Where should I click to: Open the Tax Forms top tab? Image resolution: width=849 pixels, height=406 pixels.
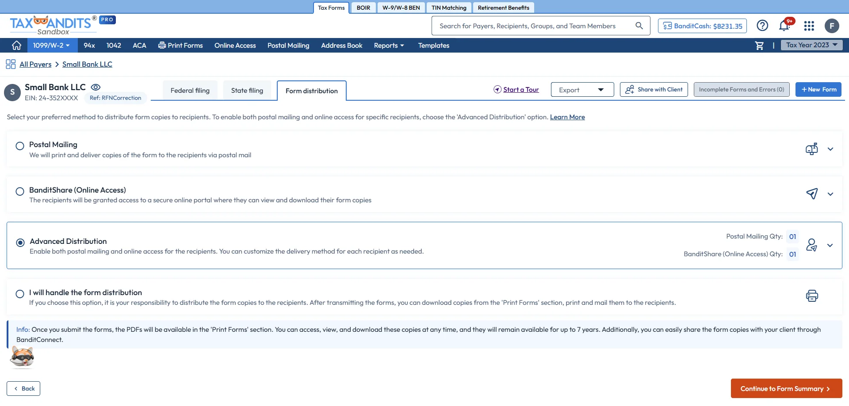tap(331, 8)
